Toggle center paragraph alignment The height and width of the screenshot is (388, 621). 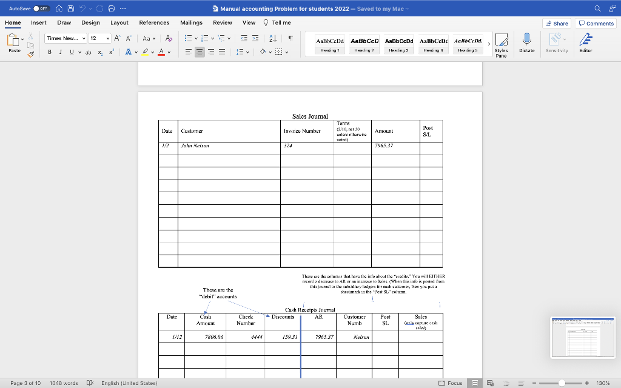click(200, 52)
